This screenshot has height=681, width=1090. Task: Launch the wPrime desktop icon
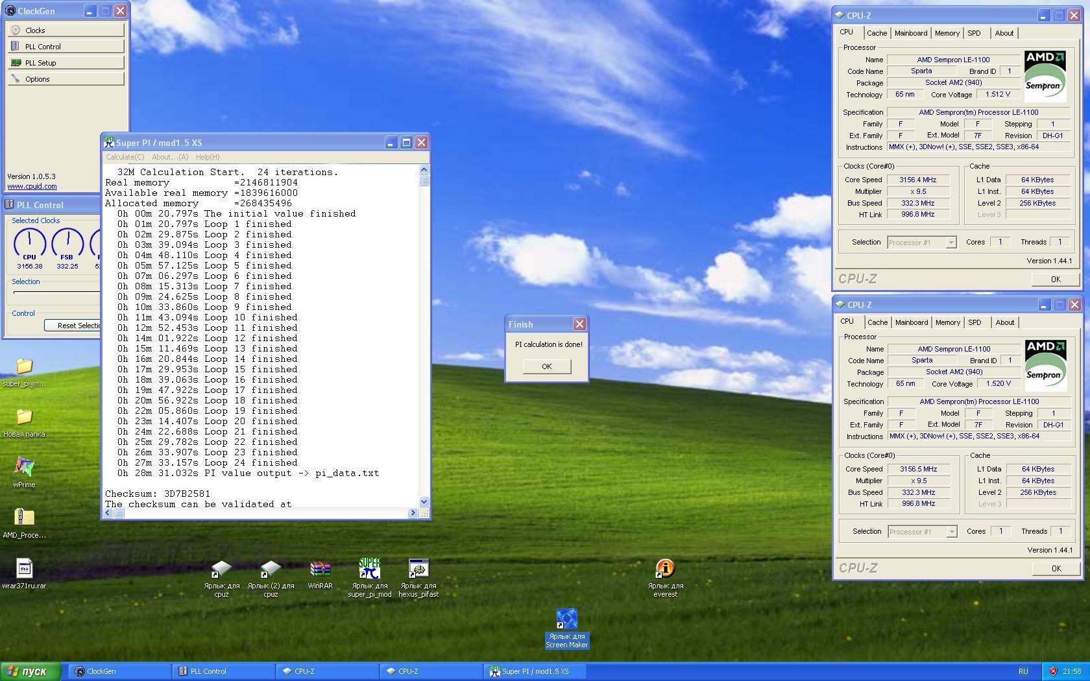[x=24, y=473]
